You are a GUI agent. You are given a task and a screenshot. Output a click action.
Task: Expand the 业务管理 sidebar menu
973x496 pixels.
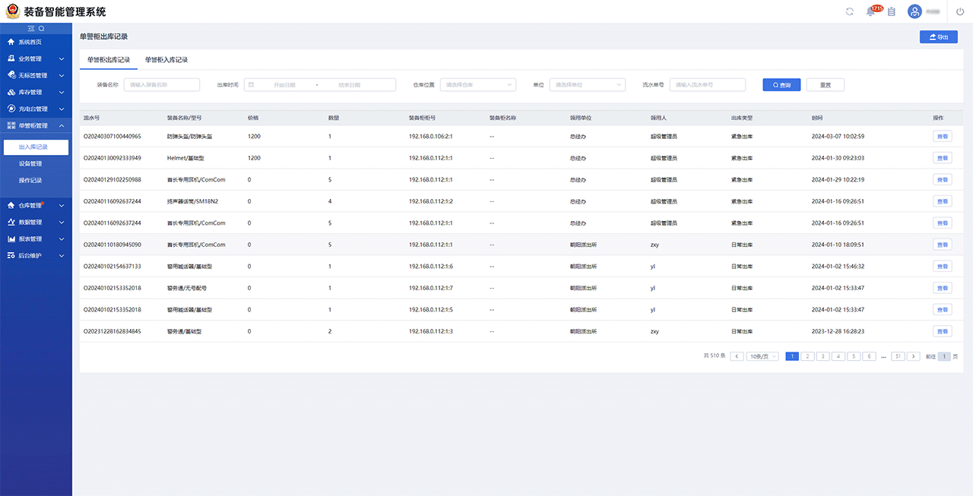pos(36,58)
